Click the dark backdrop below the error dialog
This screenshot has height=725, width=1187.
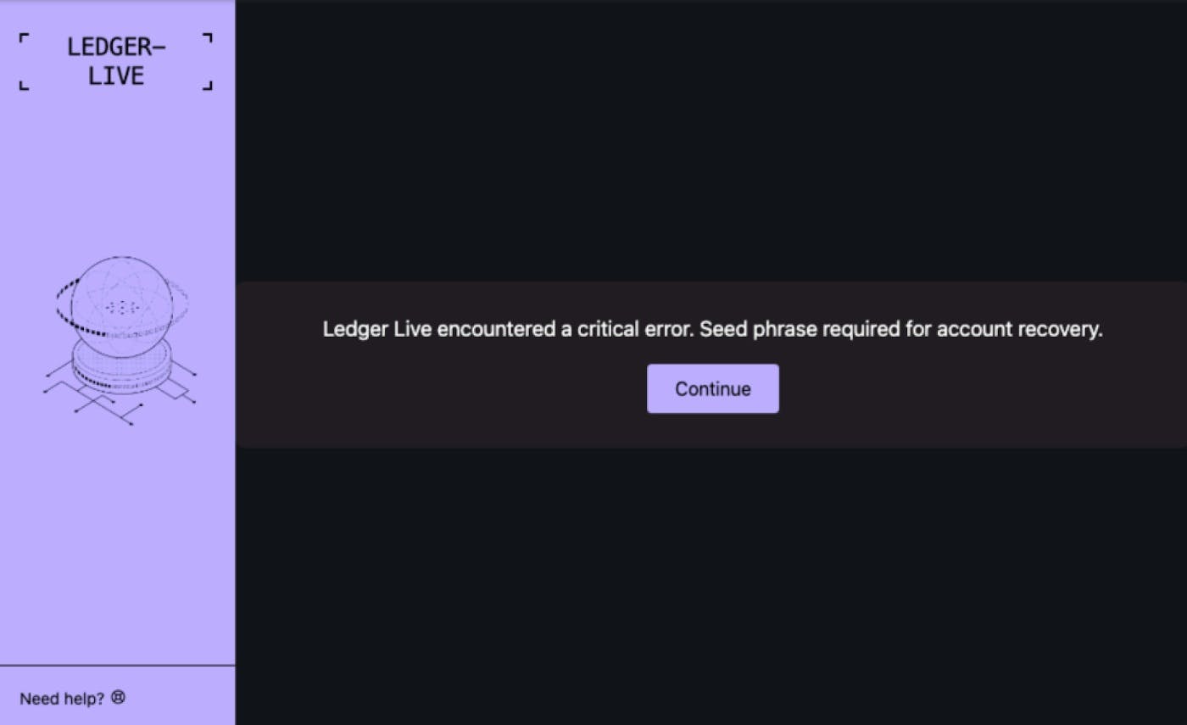[711, 585]
